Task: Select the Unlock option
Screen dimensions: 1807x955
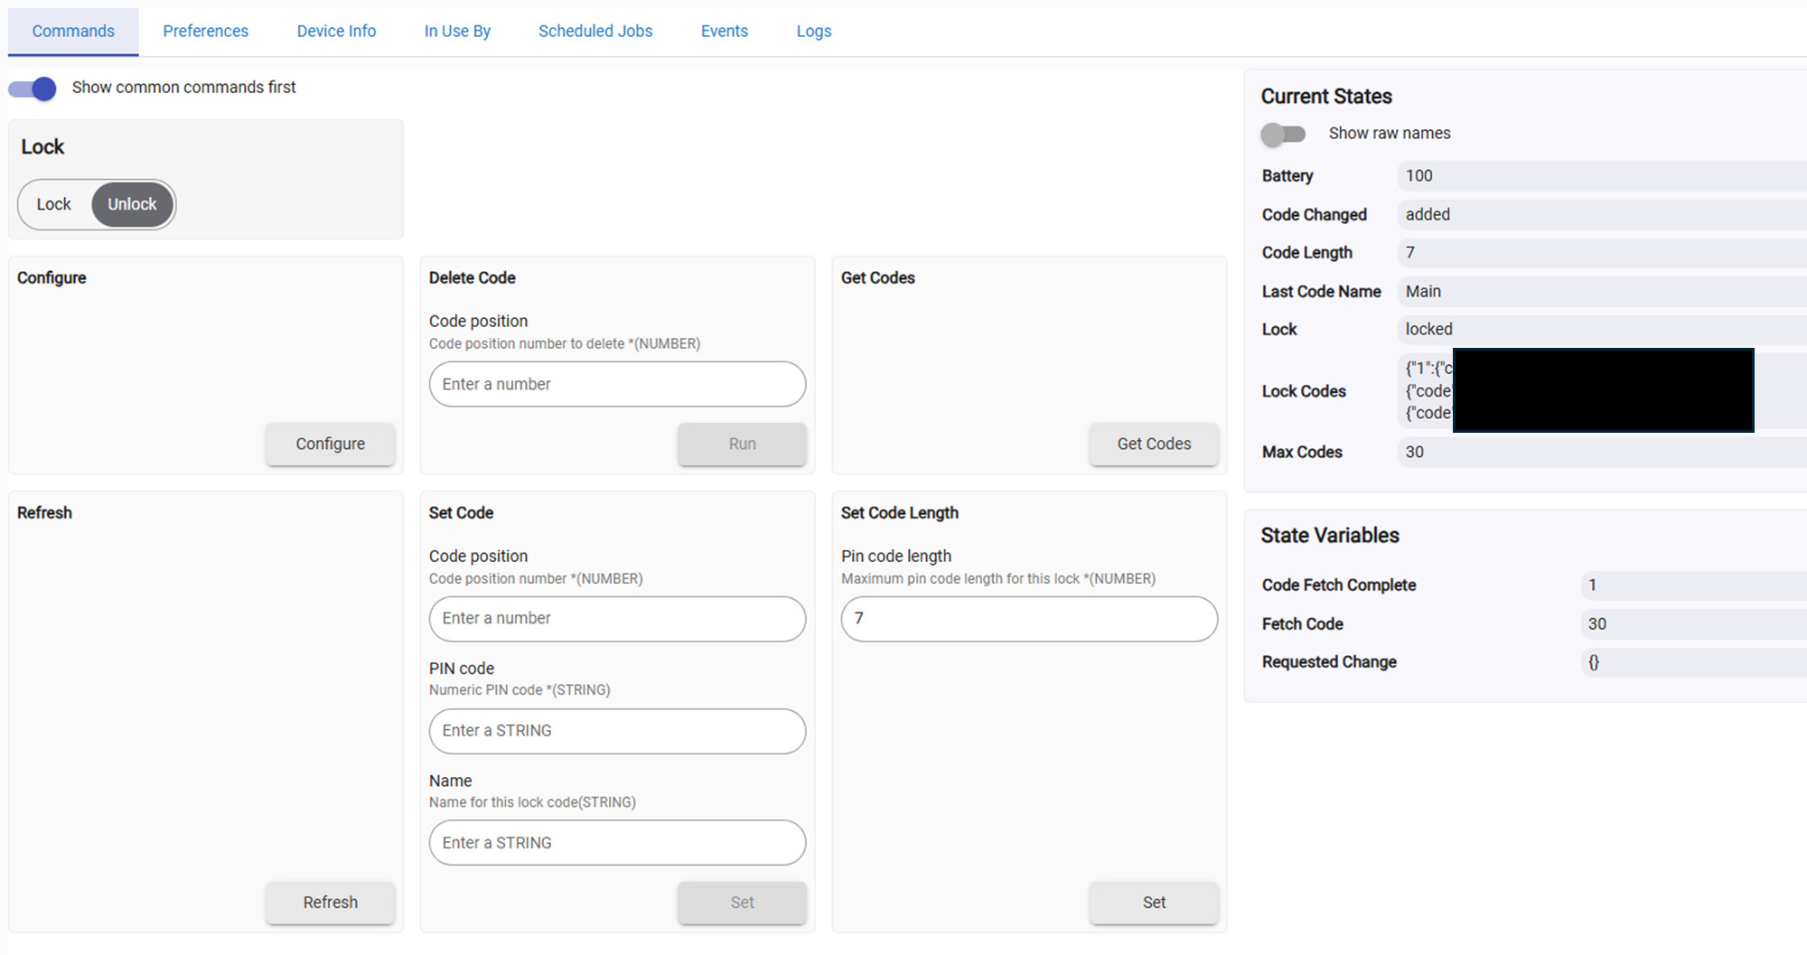Action: click(x=132, y=204)
